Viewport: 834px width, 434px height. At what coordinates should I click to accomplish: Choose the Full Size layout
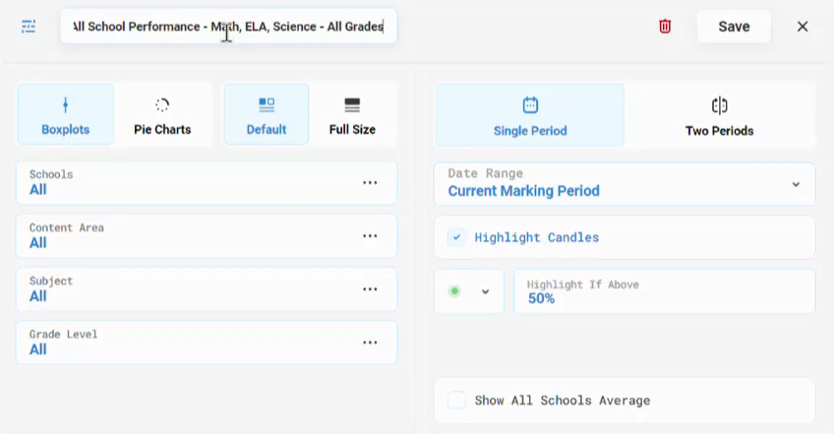pyautogui.click(x=352, y=114)
